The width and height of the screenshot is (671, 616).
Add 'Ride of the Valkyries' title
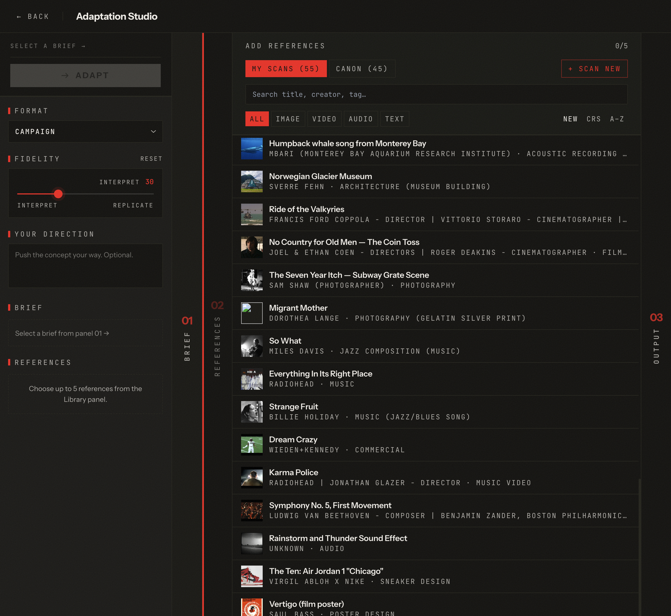(306, 209)
